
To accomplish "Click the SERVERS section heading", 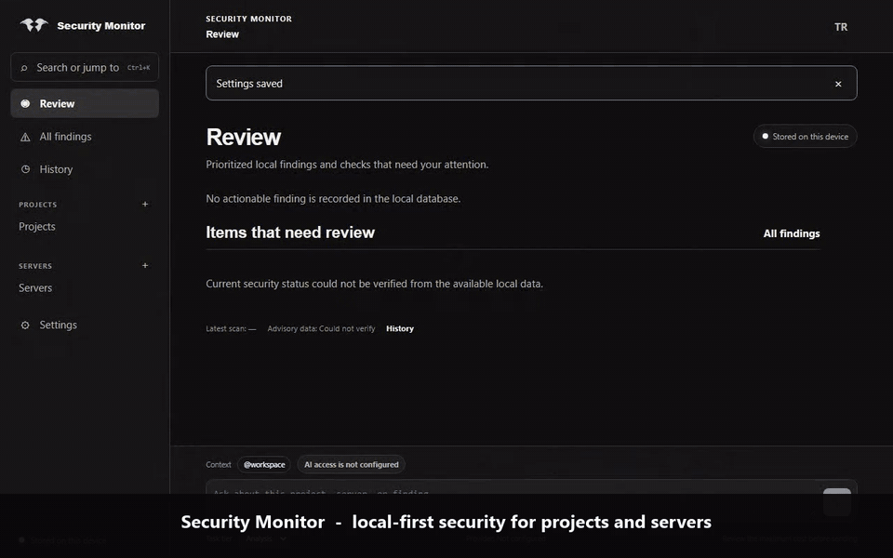I will (35, 266).
